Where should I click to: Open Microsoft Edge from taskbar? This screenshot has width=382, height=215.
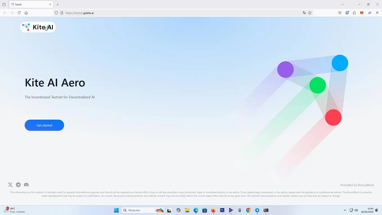coord(196,210)
